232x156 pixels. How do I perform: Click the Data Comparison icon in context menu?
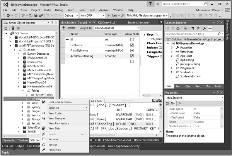(44, 102)
